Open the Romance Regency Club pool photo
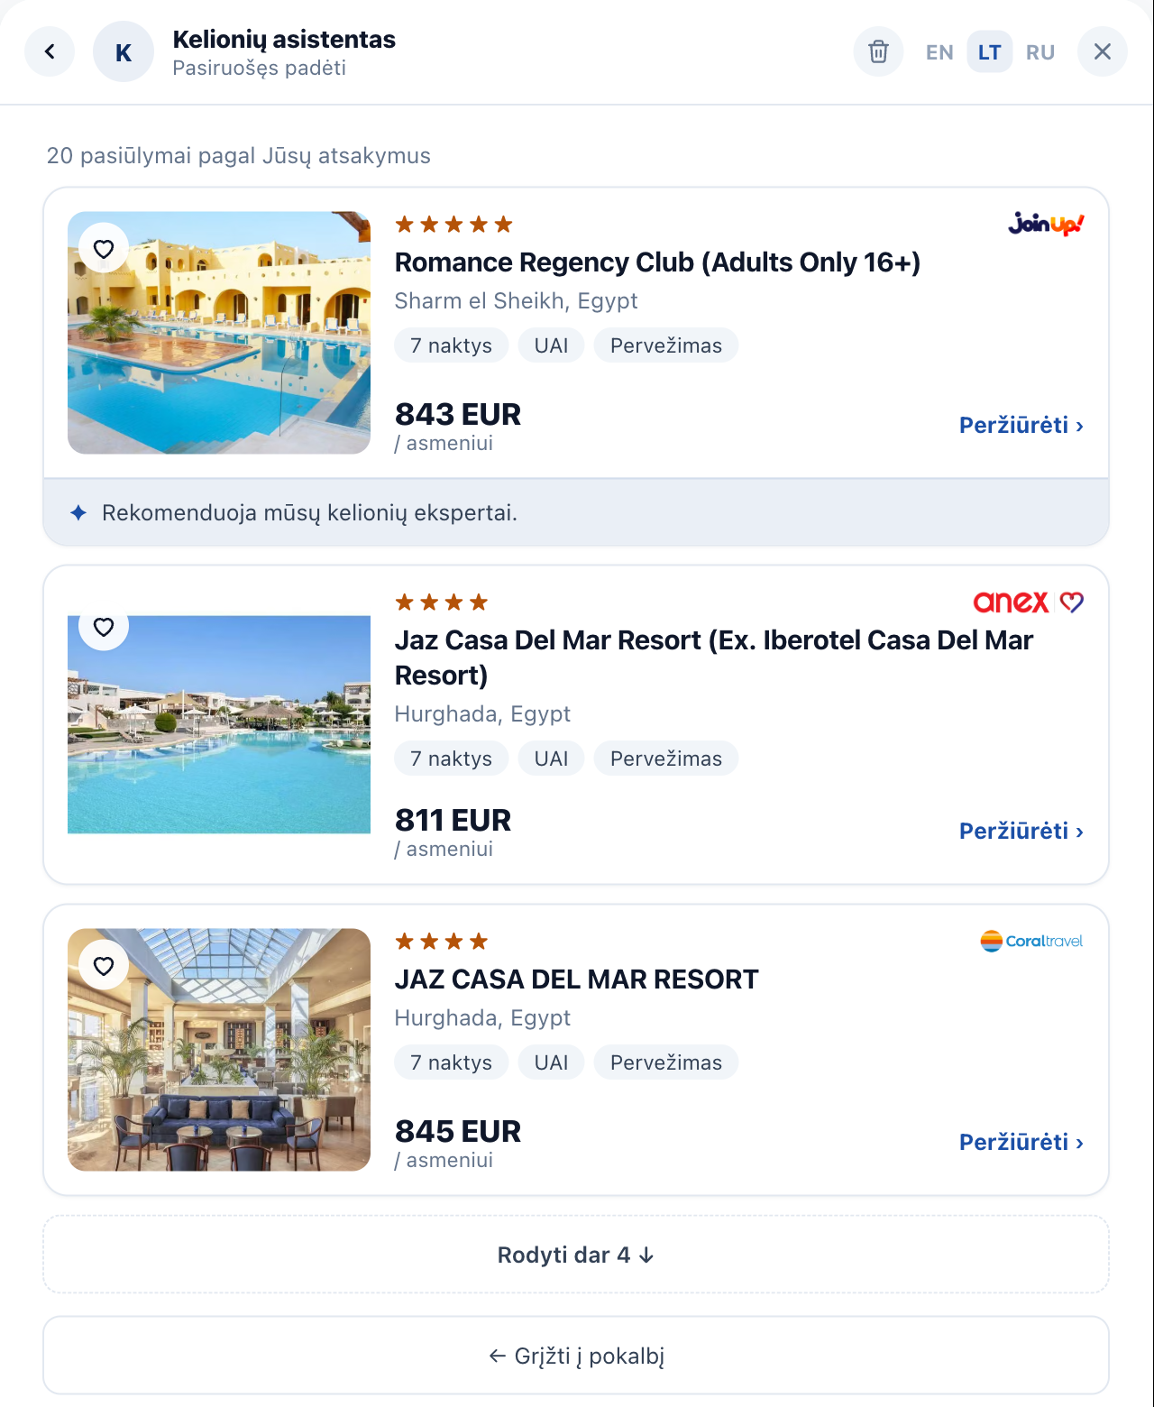Screen dimensions: 1154x1407 coord(219,333)
